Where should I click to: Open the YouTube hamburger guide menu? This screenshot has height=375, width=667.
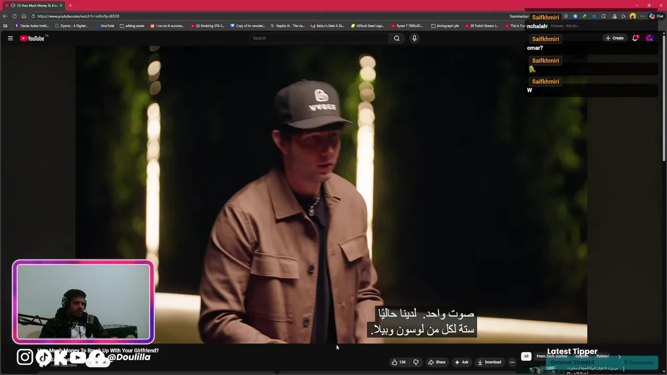[x=10, y=38]
